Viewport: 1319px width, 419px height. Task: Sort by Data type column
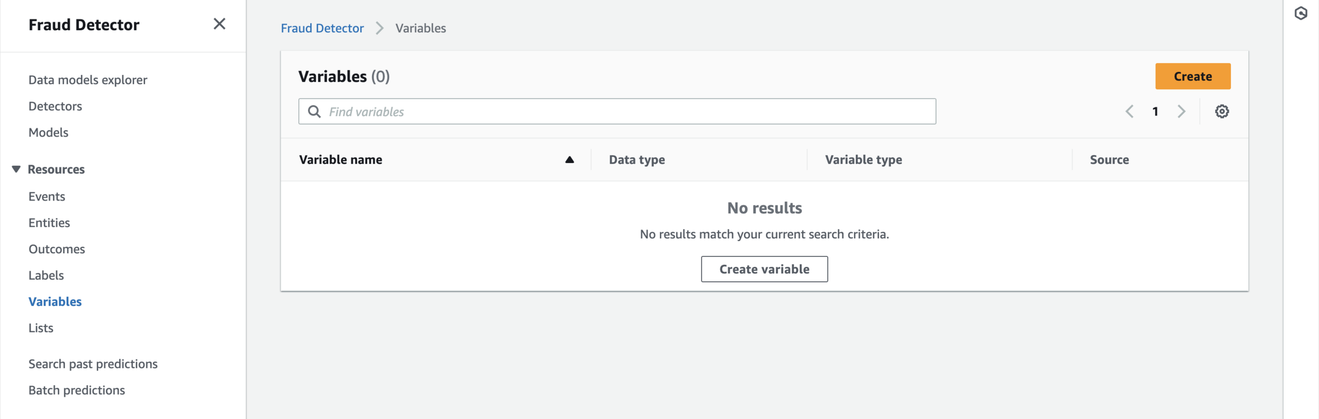637,160
